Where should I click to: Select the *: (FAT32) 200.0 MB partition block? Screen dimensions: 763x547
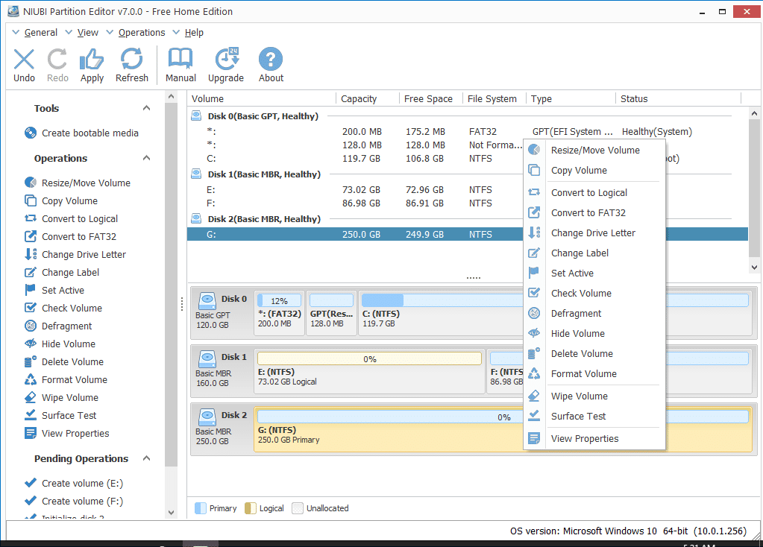(279, 313)
